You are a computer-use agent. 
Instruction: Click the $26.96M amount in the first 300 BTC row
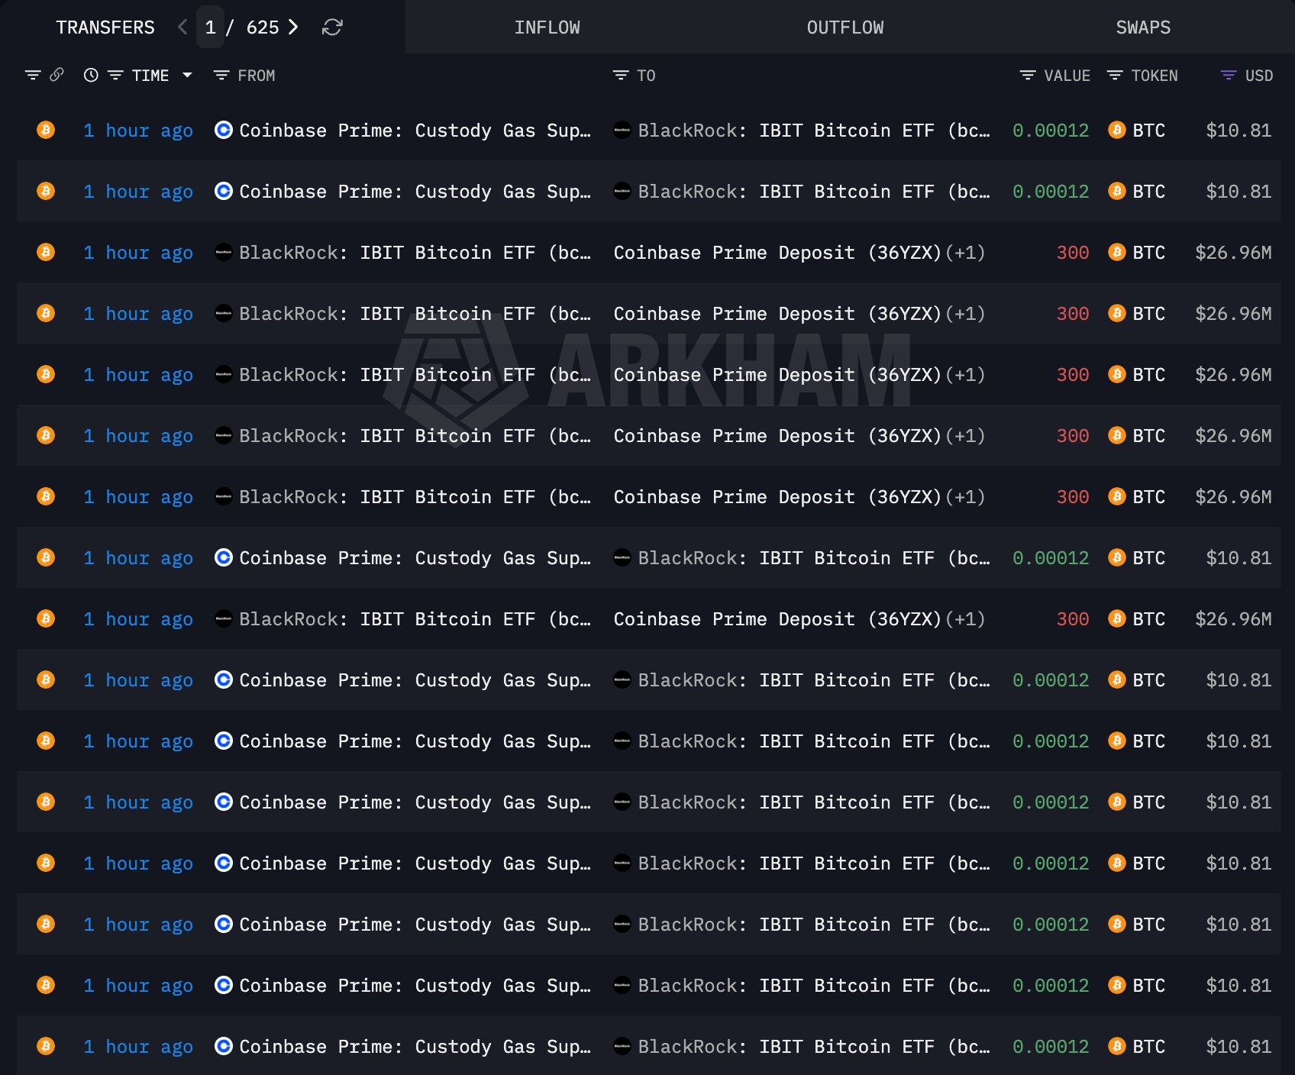[1233, 253]
